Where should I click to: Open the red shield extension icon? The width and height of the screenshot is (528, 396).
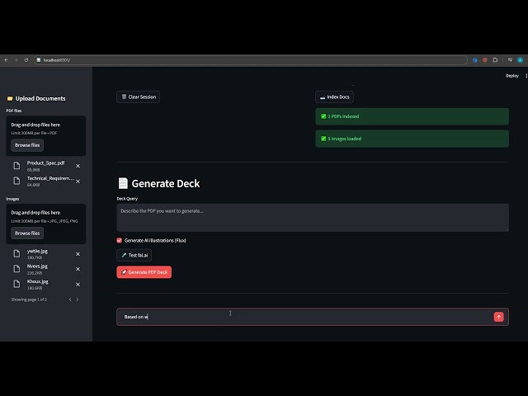pos(485,60)
